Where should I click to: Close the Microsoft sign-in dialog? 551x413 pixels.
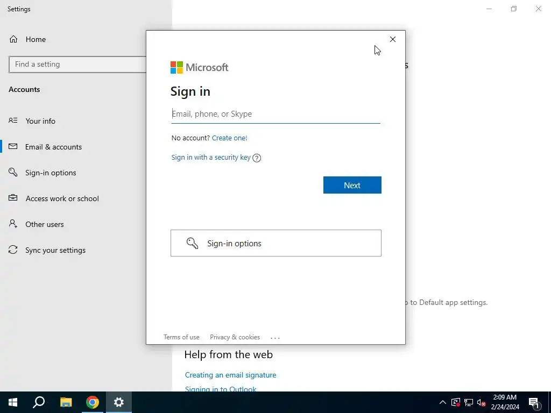pos(392,39)
